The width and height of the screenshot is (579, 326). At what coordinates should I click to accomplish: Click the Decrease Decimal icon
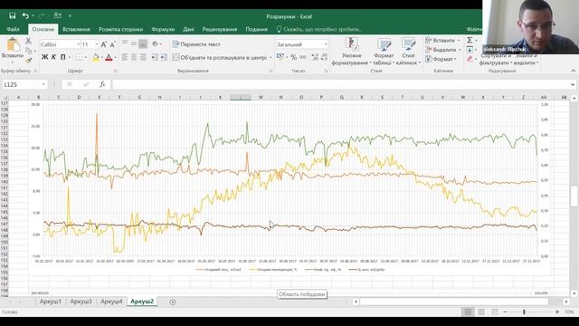click(x=324, y=57)
